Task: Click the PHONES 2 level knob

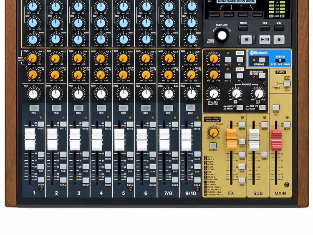Action: click(259, 93)
